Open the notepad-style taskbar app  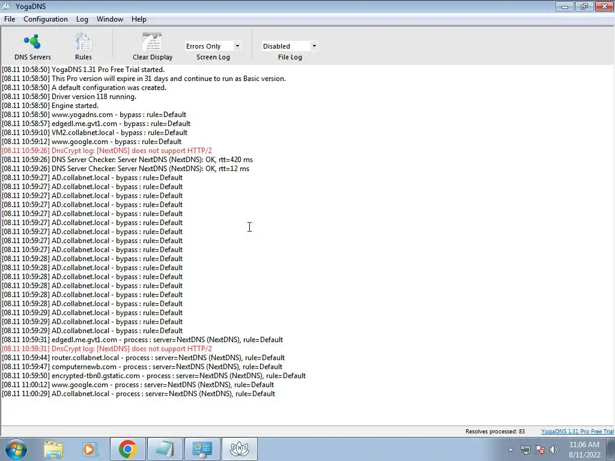pyautogui.click(x=165, y=449)
